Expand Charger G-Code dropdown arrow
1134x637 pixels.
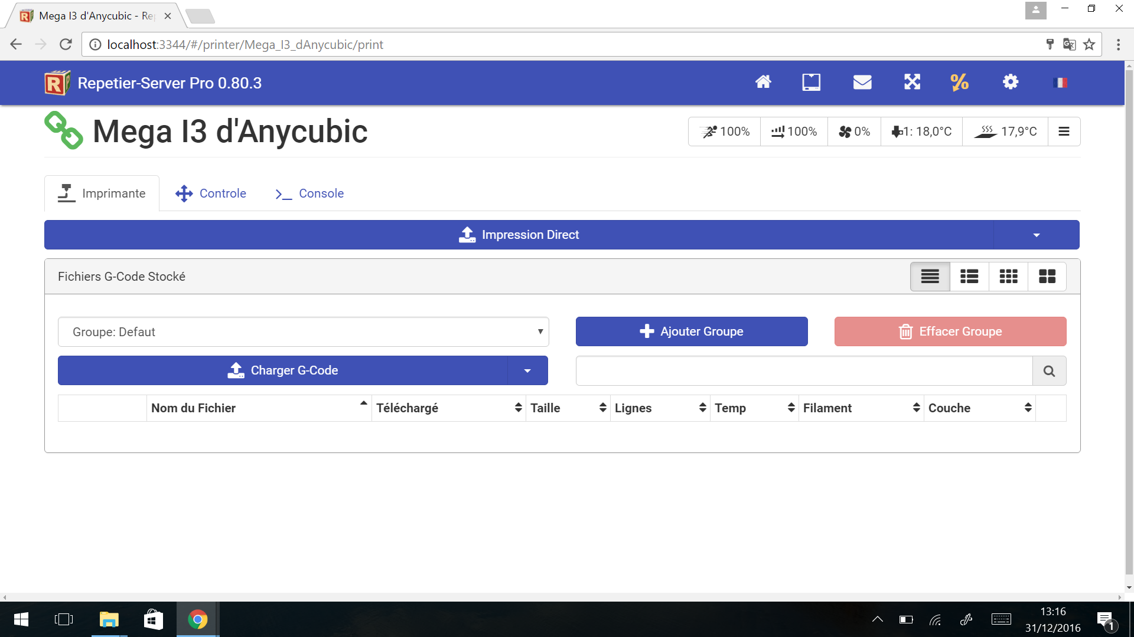click(527, 370)
